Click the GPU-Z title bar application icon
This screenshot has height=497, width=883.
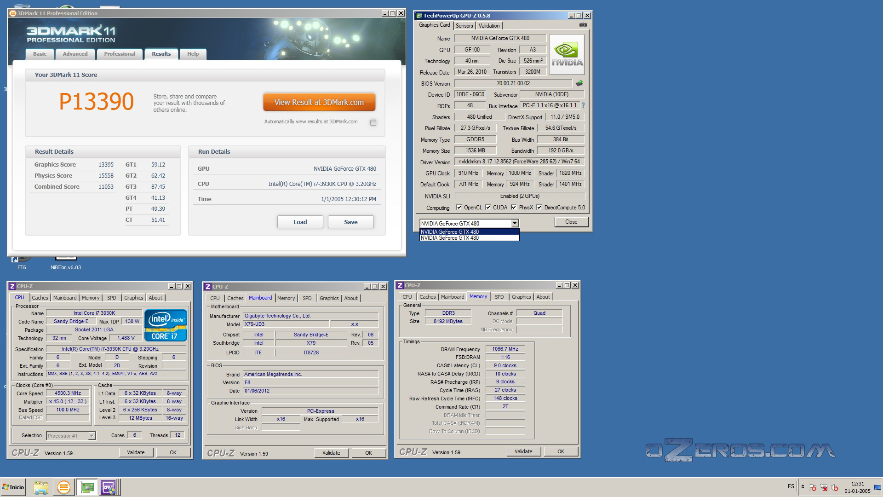[x=419, y=15]
